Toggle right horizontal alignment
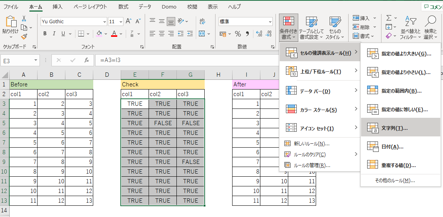443x217 pixels. (171, 34)
